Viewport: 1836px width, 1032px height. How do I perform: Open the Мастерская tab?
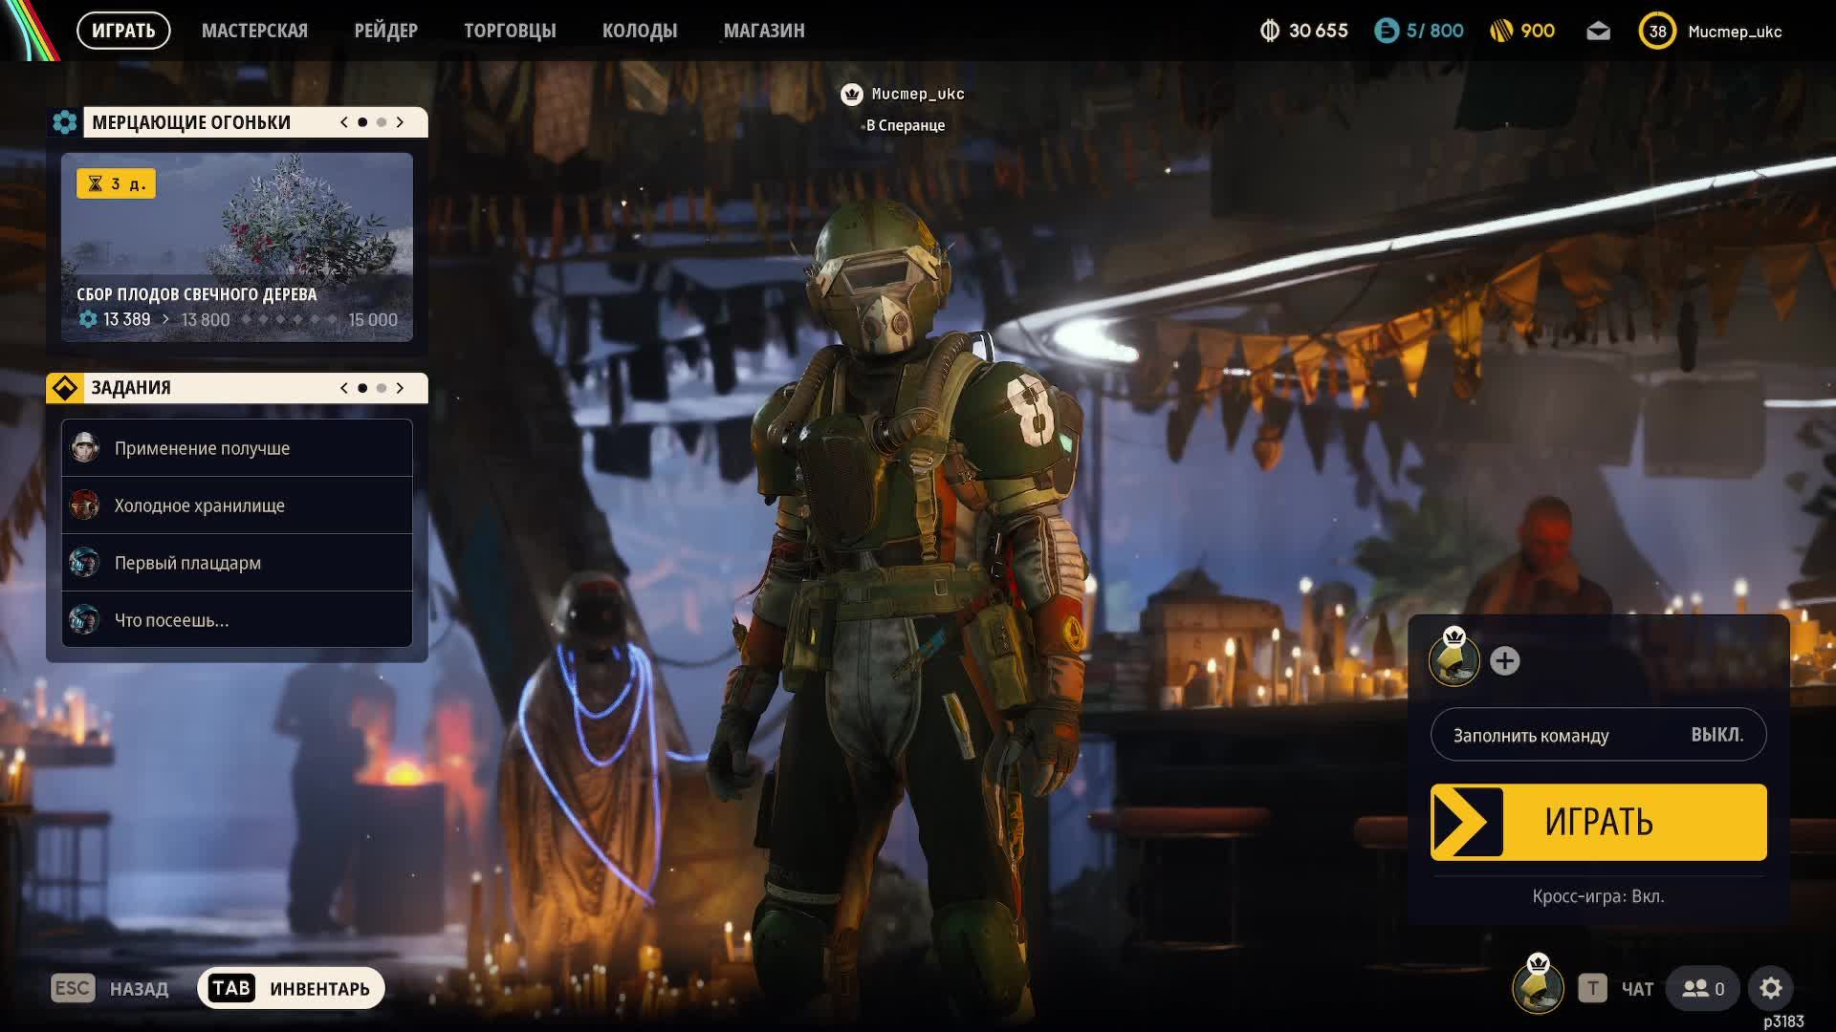254,31
